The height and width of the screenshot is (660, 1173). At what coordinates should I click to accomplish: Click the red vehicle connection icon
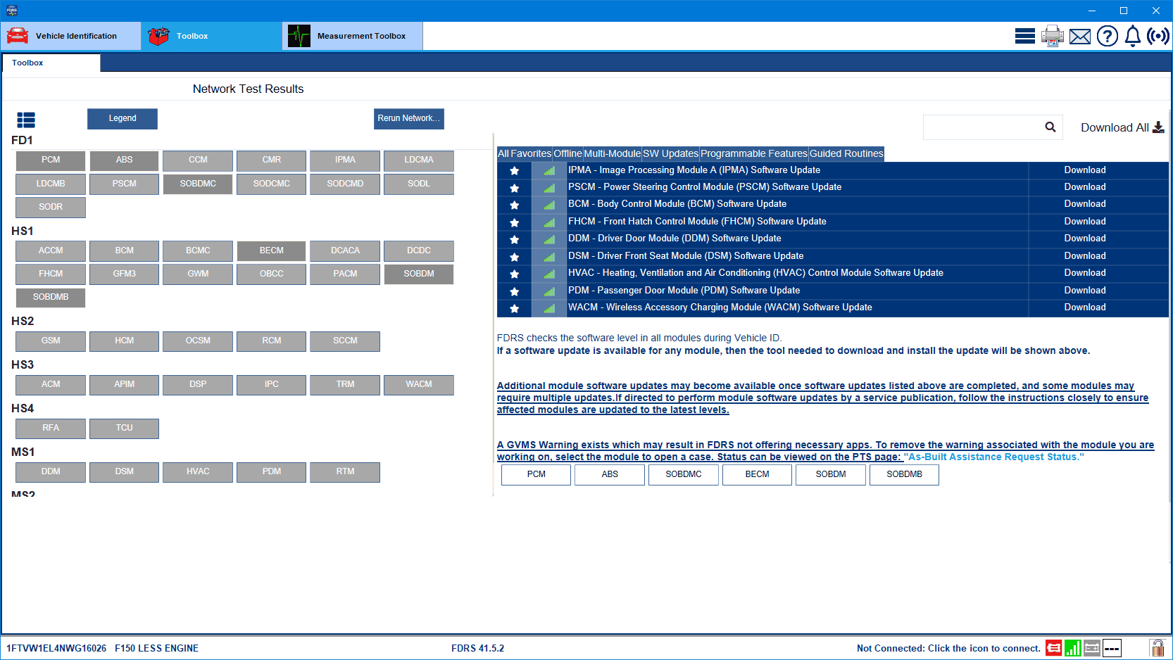click(x=1053, y=648)
